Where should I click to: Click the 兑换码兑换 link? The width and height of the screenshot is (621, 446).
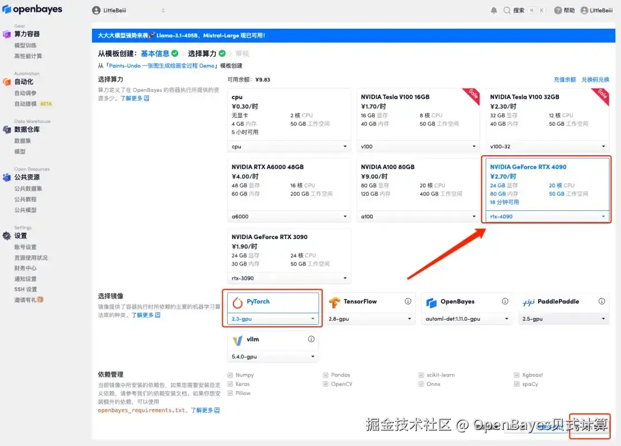595,79
